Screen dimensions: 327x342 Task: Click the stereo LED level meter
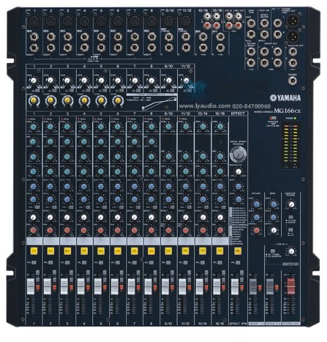pyautogui.click(x=291, y=146)
